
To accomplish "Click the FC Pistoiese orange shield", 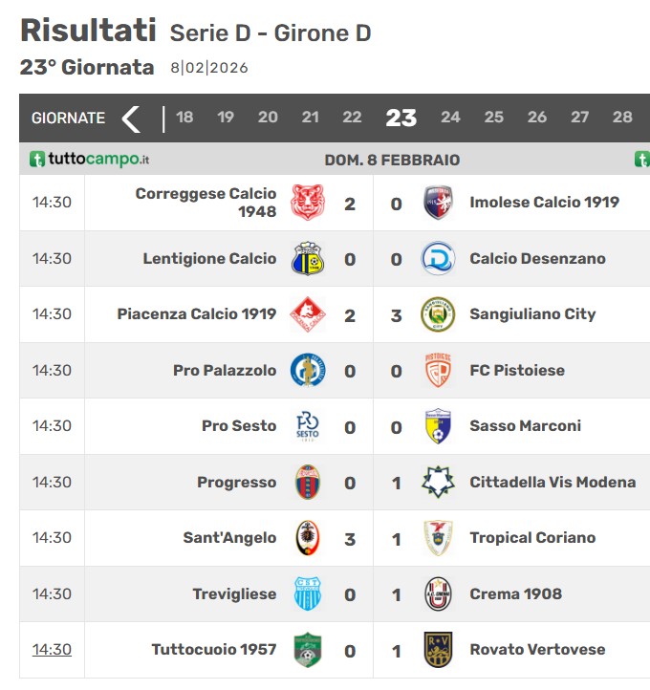I will coord(438,370).
